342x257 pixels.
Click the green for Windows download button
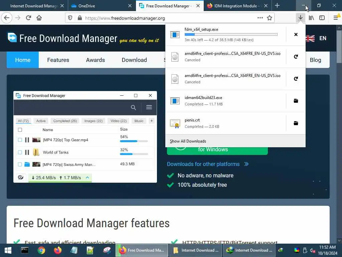point(217,150)
